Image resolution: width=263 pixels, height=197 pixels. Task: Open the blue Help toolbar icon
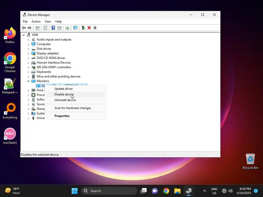click(53, 28)
